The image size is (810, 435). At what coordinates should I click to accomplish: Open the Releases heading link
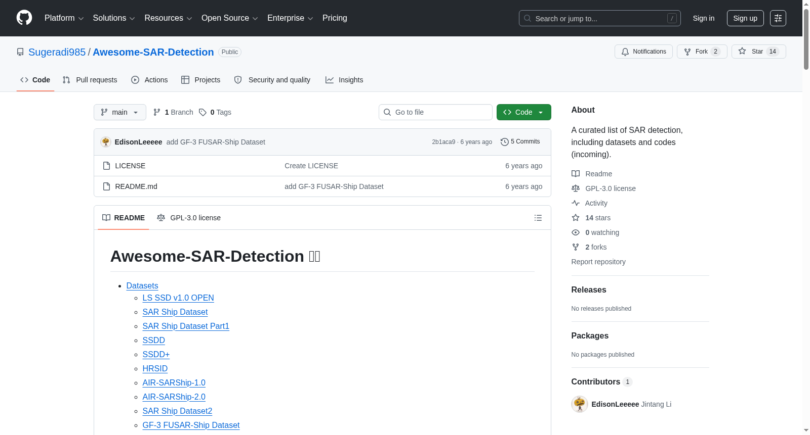click(589, 290)
